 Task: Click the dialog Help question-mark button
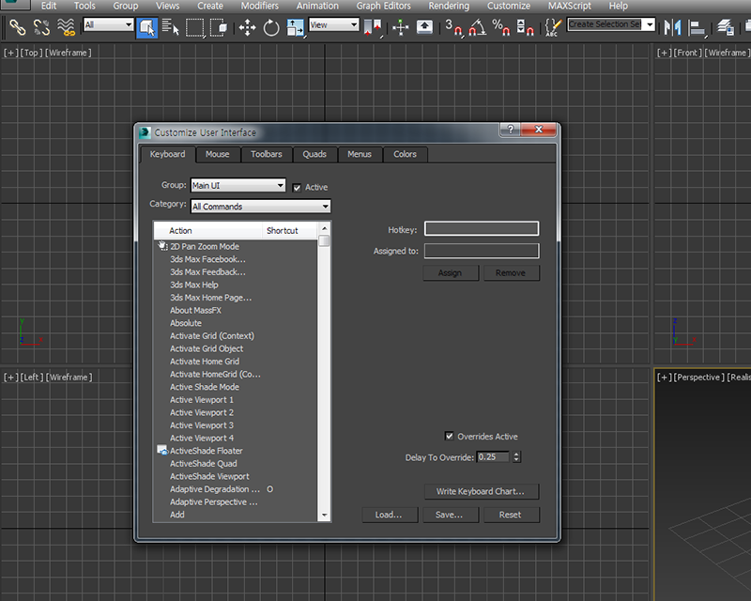[510, 129]
